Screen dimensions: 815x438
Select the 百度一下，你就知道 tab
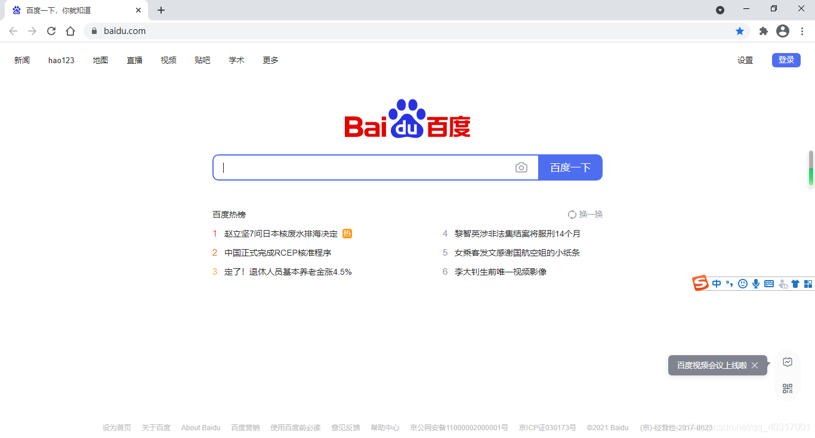click(x=76, y=10)
